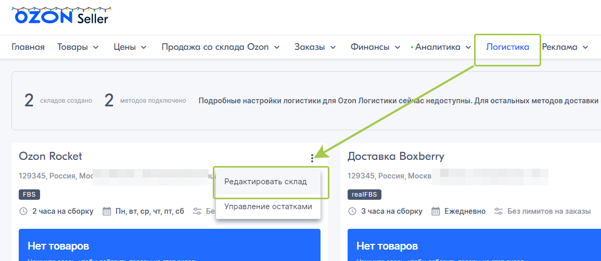Go to the Главная tab
Image resolution: width=601 pixels, height=261 pixels.
pyautogui.click(x=28, y=47)
